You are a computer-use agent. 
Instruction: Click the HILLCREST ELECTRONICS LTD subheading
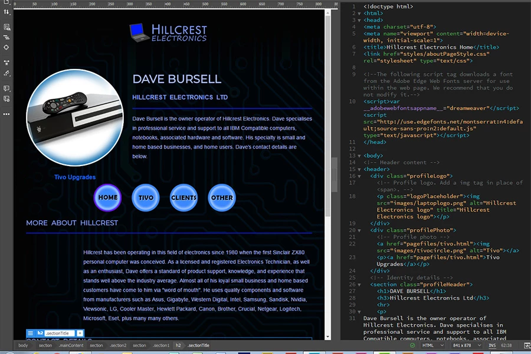[180, 97]
